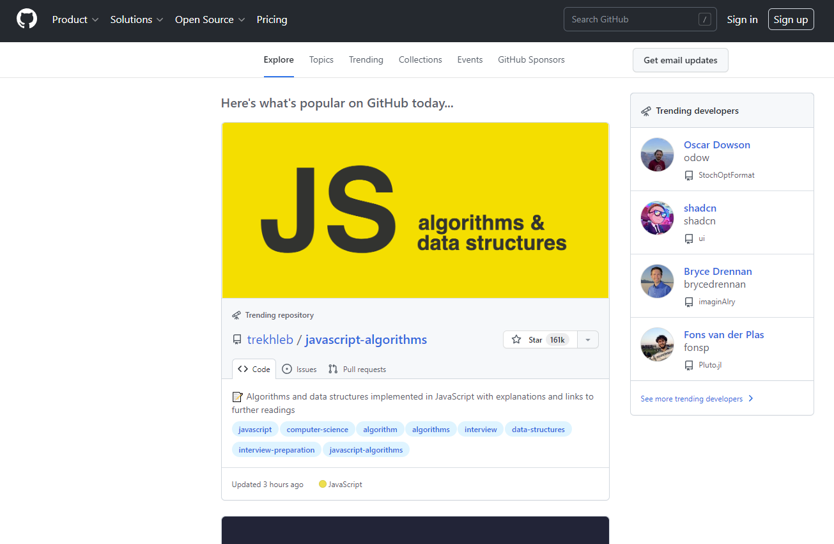Click the telescope icon beside Trending developers
Image resolution: width=834 pixels, height=544 pixels.
pos(646,111)
